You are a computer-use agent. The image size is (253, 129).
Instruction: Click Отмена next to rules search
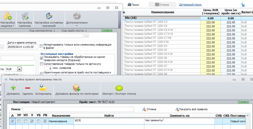point(149,109)
